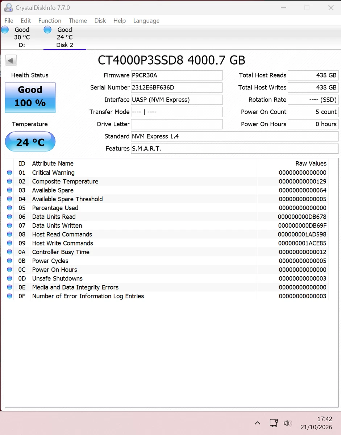Open the Language menu

(x=146, y=21)
